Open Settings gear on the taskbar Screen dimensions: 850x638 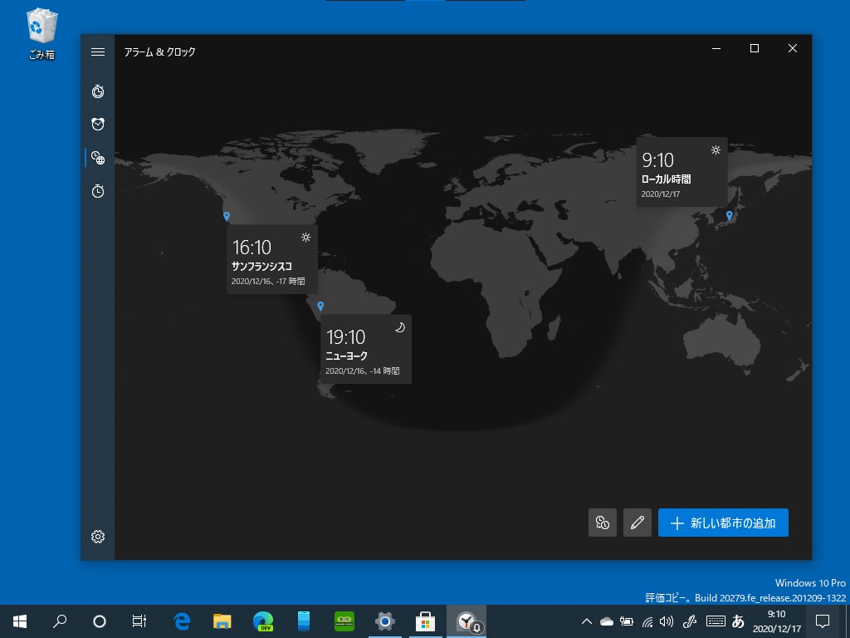click(385, 621)
